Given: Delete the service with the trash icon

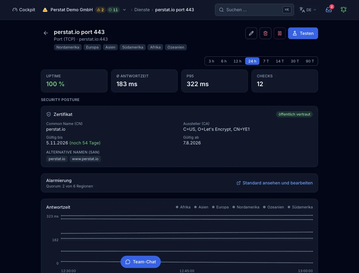Looking at the screenshot, I should (265, 33).
